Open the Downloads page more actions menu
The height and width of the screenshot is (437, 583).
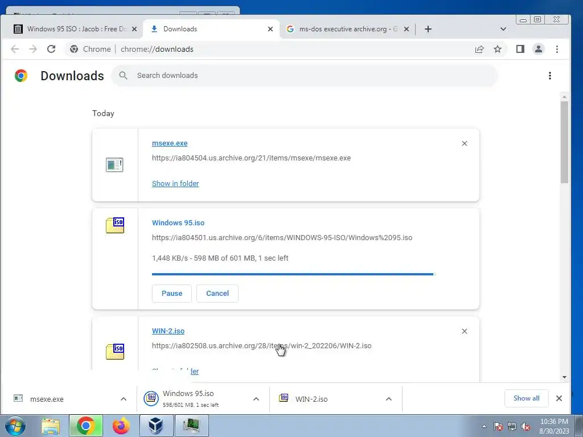[549, 76]
